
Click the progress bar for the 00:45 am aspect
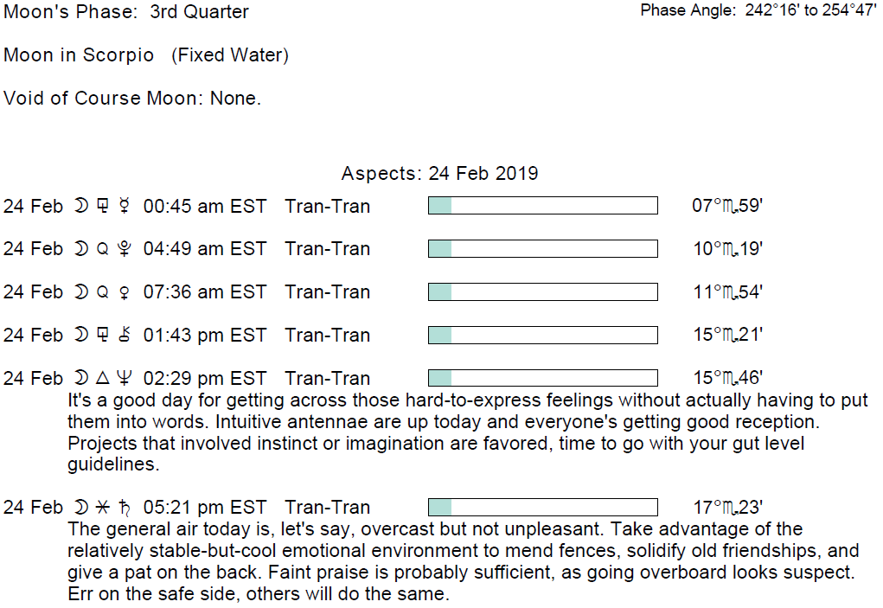point(542,206)
